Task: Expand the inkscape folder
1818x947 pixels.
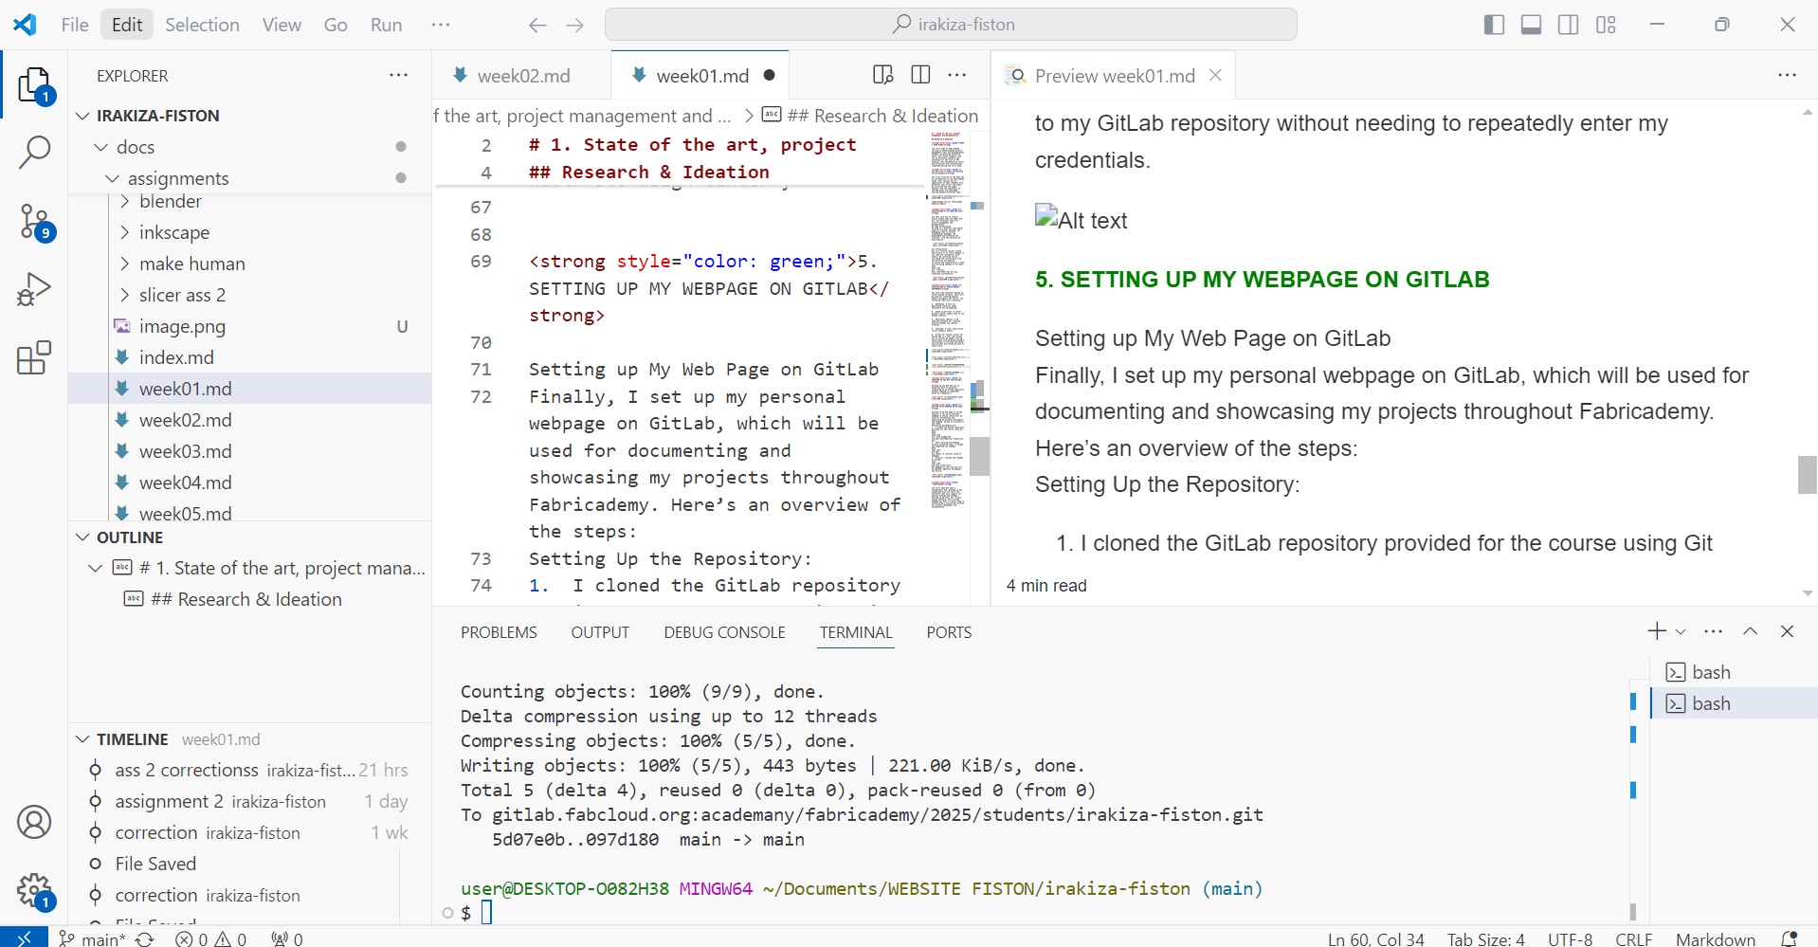Action: click(x=124, y=232)
